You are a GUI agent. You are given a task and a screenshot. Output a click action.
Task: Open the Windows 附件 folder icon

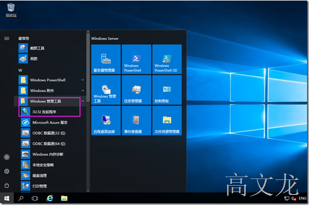pyautogui.click(x=23, y=90)
